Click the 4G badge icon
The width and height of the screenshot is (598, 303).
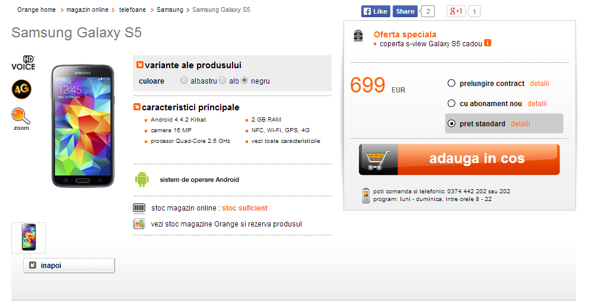coord(21,89)
